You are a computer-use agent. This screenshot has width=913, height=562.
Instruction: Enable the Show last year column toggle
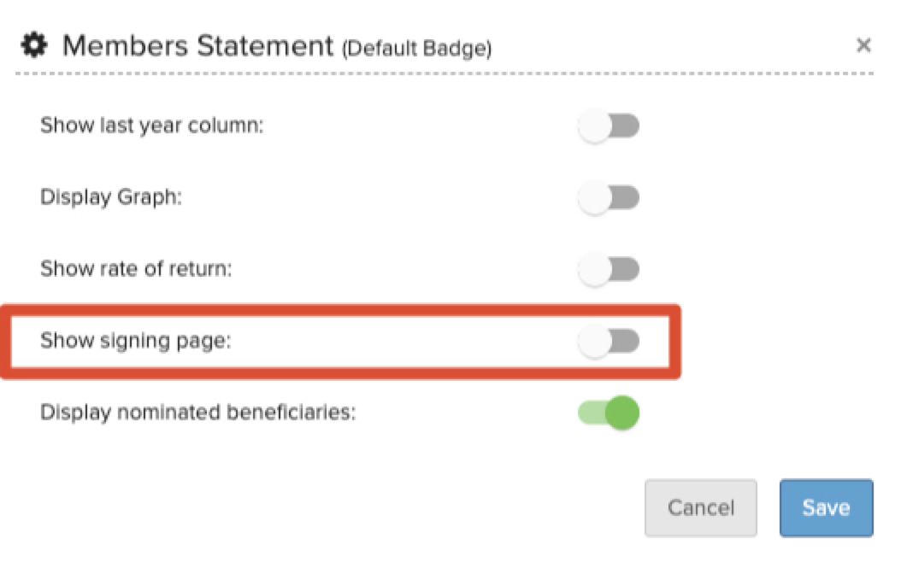pyautogui.click(x=609, y=127)
